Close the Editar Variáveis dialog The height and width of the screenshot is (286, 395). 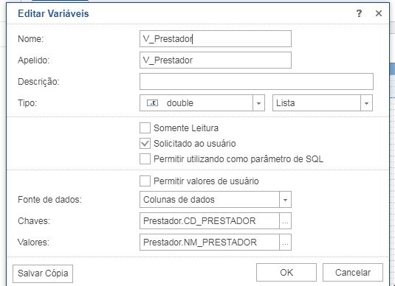tap(378, 13)
